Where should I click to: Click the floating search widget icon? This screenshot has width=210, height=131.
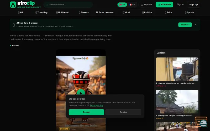tap(201, 122)
